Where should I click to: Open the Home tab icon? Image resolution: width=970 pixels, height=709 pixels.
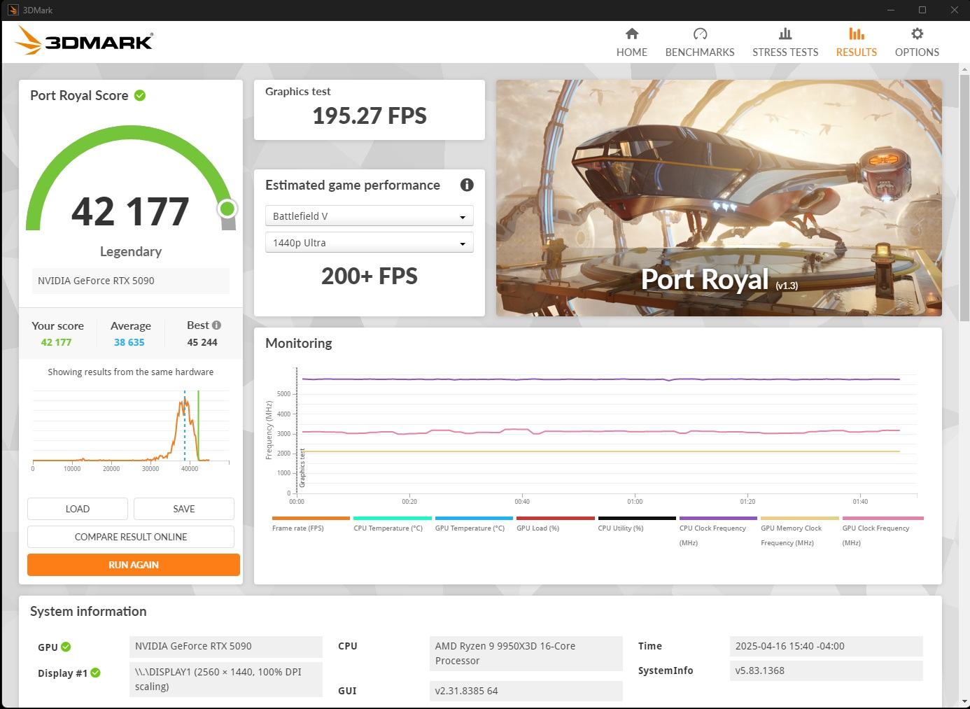point(632,34)
